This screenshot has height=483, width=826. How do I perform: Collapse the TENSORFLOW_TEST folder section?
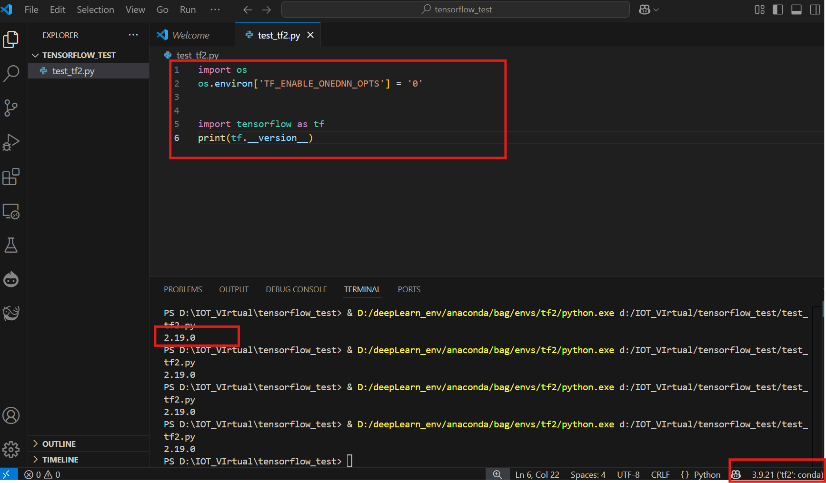pyautogui.click(x=89, y=55)
